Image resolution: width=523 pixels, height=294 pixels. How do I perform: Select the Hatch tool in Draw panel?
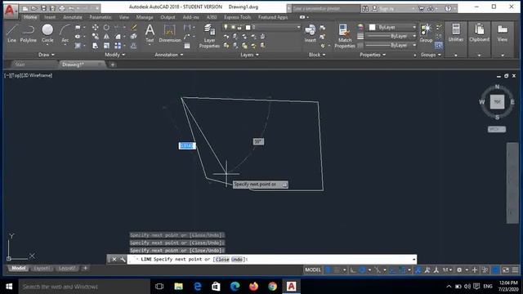coord(78,46)
